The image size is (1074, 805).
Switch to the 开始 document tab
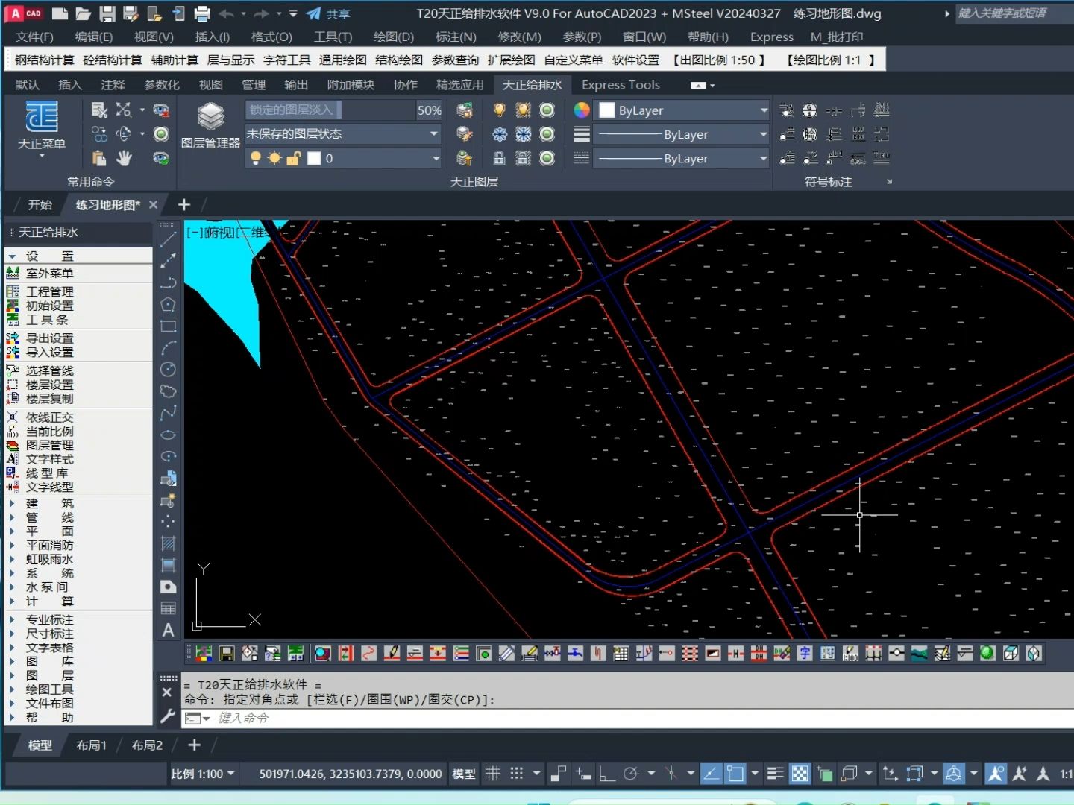40,204
